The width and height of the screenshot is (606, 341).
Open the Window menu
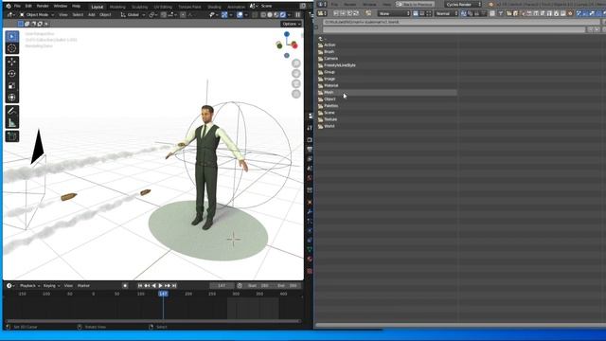tap(61, 7)
